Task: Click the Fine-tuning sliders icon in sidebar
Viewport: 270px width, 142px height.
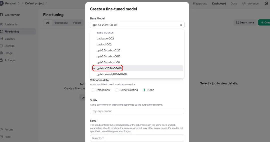Action: point(1,31)
